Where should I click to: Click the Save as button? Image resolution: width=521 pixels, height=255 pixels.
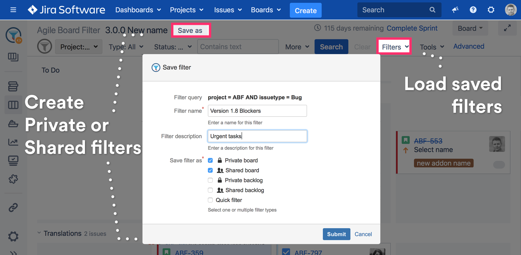pyautogui.click(x=190, y=30)
